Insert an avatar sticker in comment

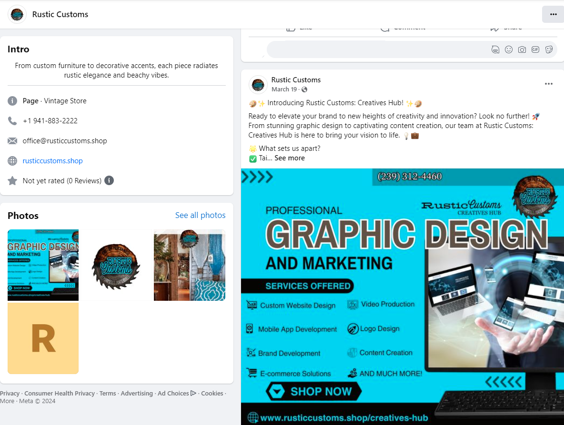495,49
